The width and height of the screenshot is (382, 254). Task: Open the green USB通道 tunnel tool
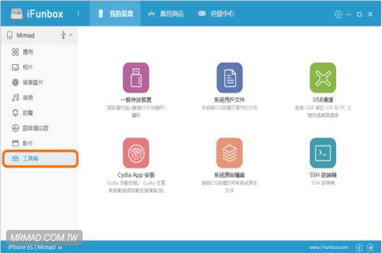(323, 77)
